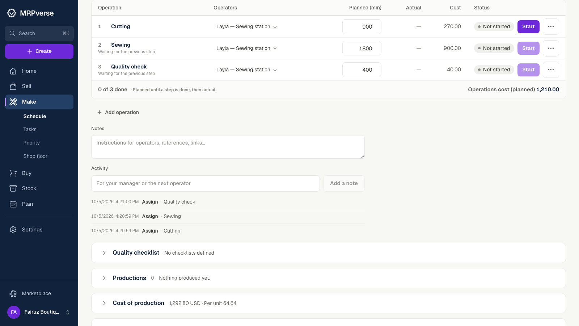Click Not started status in Cutting row
This screenshot has width=579, height=326.
pos(494,26)
